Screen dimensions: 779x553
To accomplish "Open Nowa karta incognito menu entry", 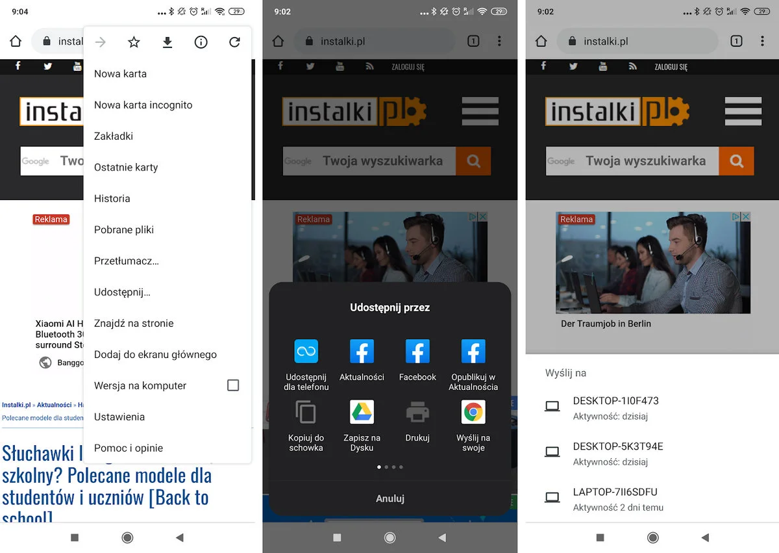I will tap(143, 105).
